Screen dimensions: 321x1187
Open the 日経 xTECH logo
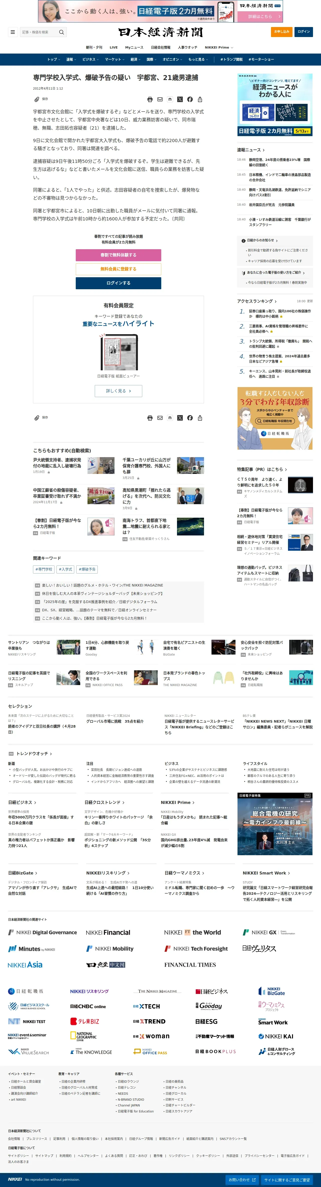[146, 1006]
